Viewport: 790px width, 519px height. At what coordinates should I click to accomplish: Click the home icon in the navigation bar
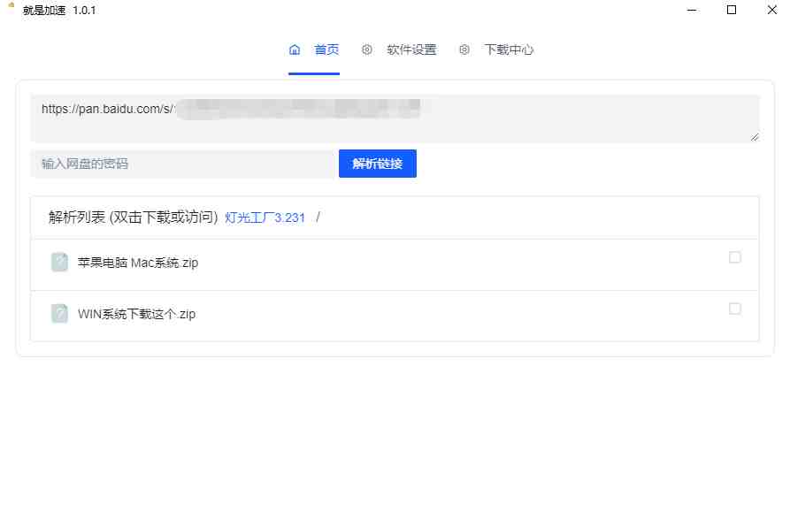(295, 50)
